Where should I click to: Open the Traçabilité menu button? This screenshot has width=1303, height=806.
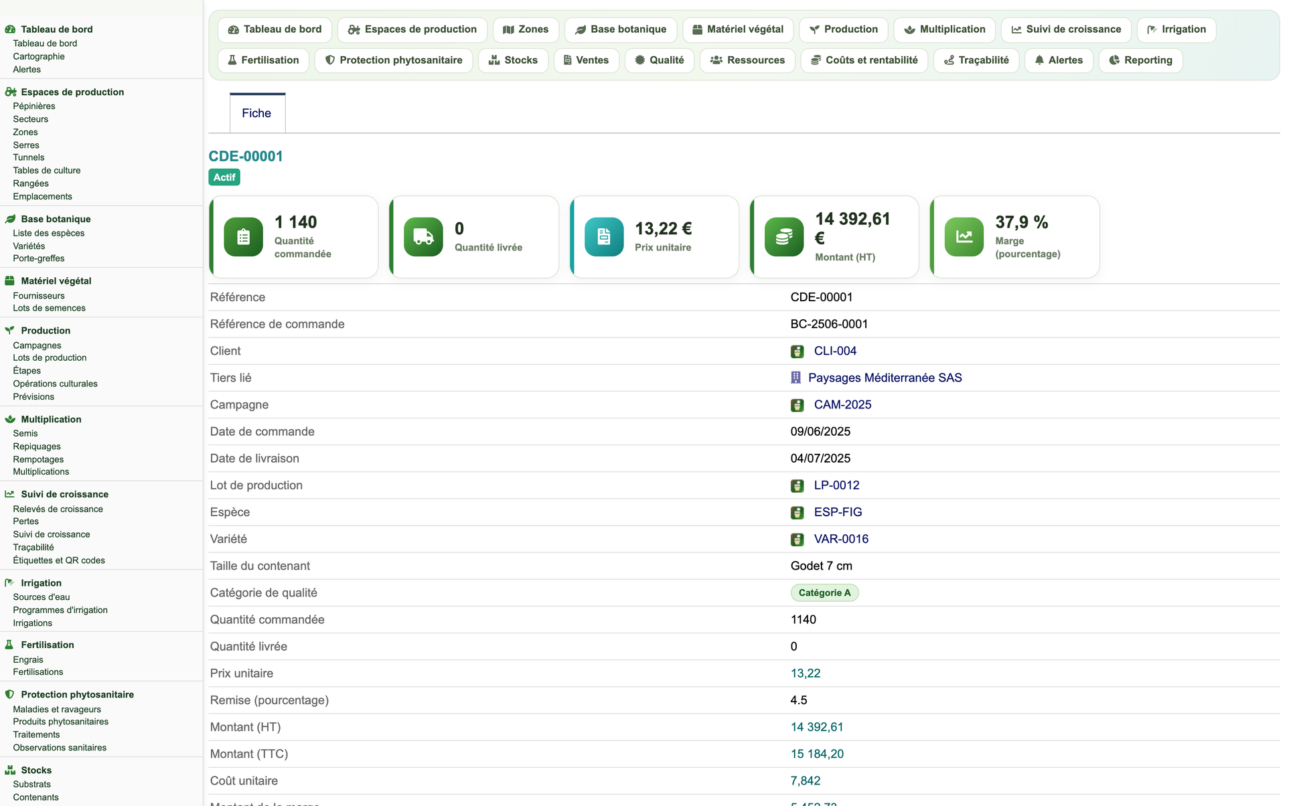click(x=976, y=60)
